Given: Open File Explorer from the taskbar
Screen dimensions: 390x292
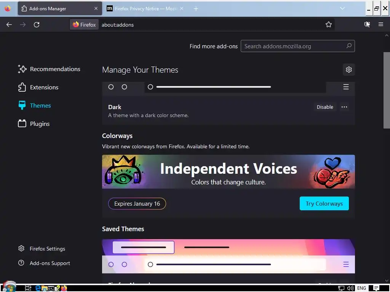Looking at the screenshot, I should 44,288.
